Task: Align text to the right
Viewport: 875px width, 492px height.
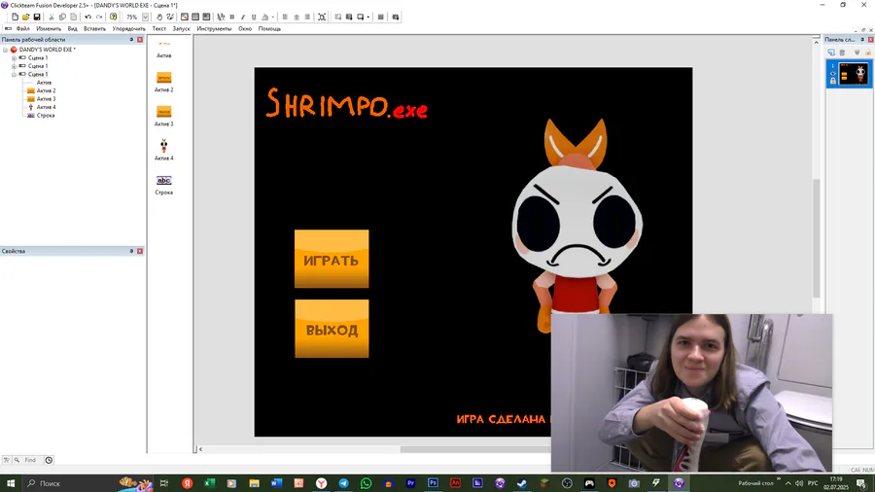Action: point(307,17)
